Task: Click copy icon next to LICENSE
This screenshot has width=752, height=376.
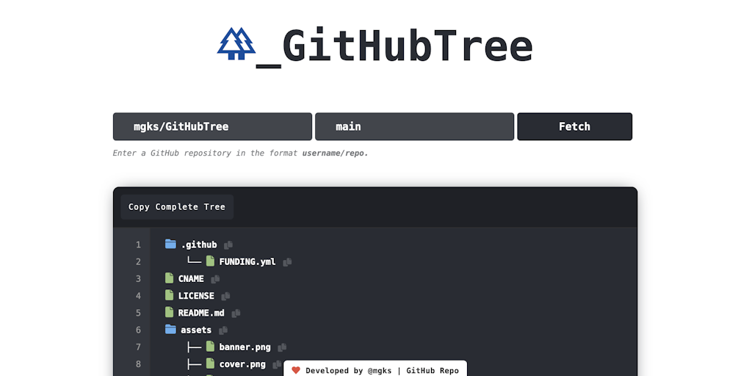Action: point(225,297)
